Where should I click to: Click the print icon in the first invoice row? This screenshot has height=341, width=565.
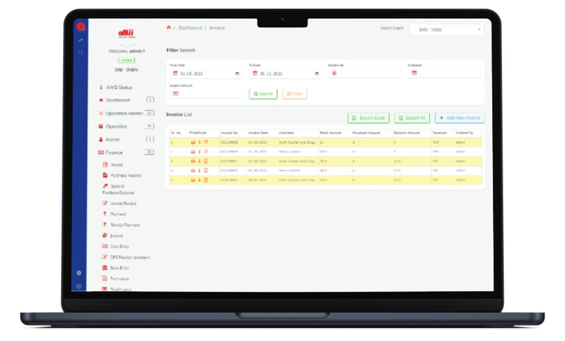(x=192, y=142)
